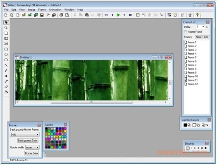Screen dimensions: 217x165
Task: Select the crop tool in toolbox
Action: [6, 44]
